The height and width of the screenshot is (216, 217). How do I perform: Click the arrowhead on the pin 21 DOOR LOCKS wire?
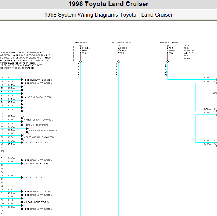(22, 143)
